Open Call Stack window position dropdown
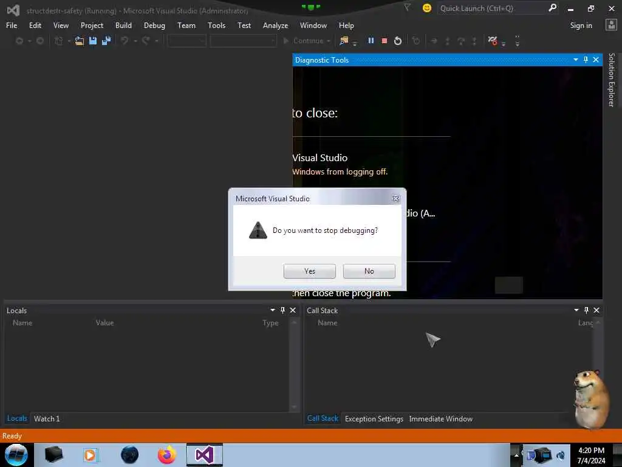 [x=576, y=310]
